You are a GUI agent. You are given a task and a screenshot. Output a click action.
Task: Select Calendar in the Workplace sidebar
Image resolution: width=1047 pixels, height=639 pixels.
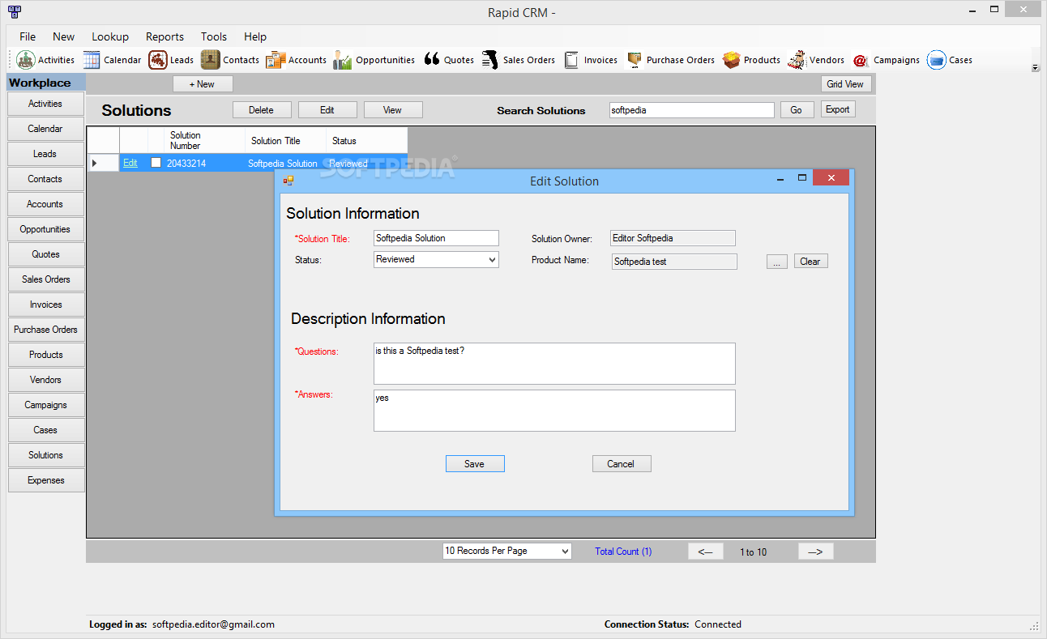coord(45,129)
